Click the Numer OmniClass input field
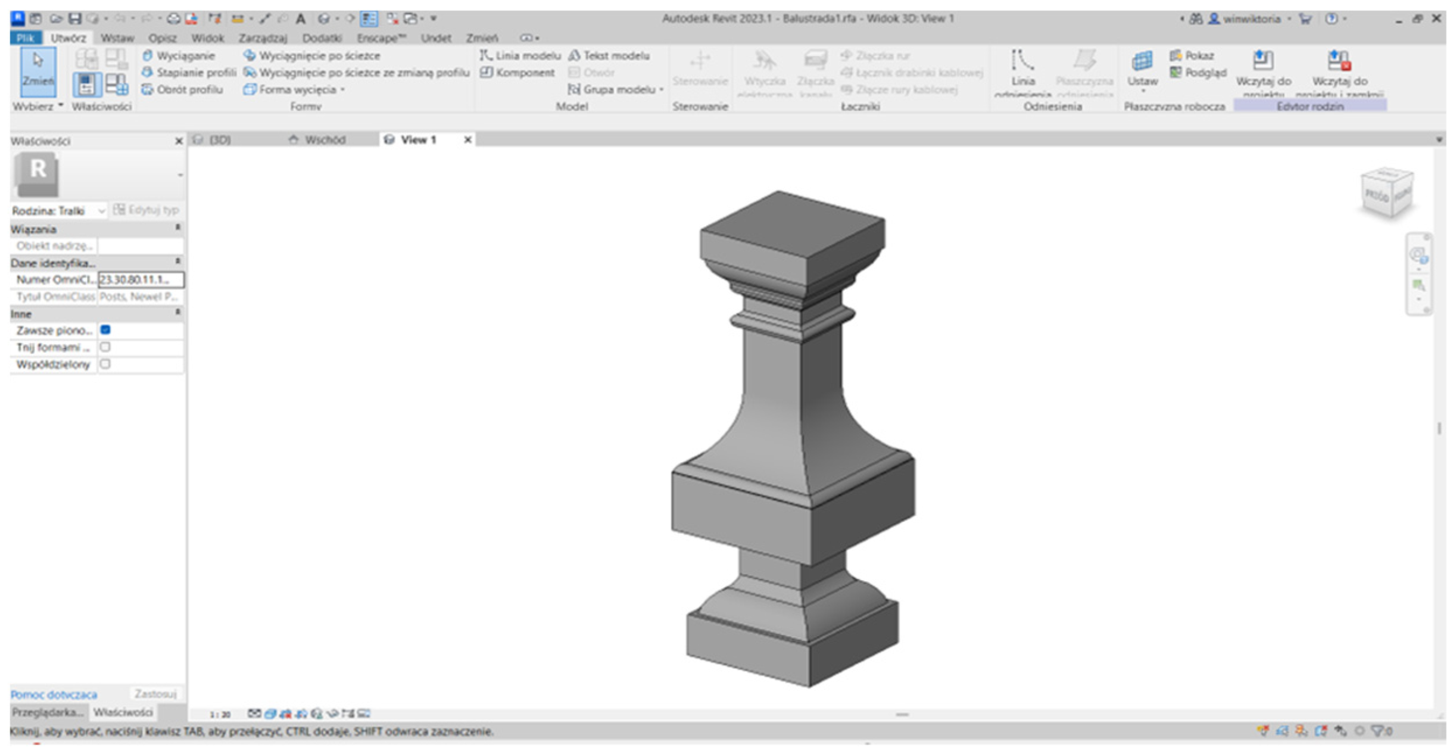Viewport: 1456px width, 754px height. click(x=141, y=279)
